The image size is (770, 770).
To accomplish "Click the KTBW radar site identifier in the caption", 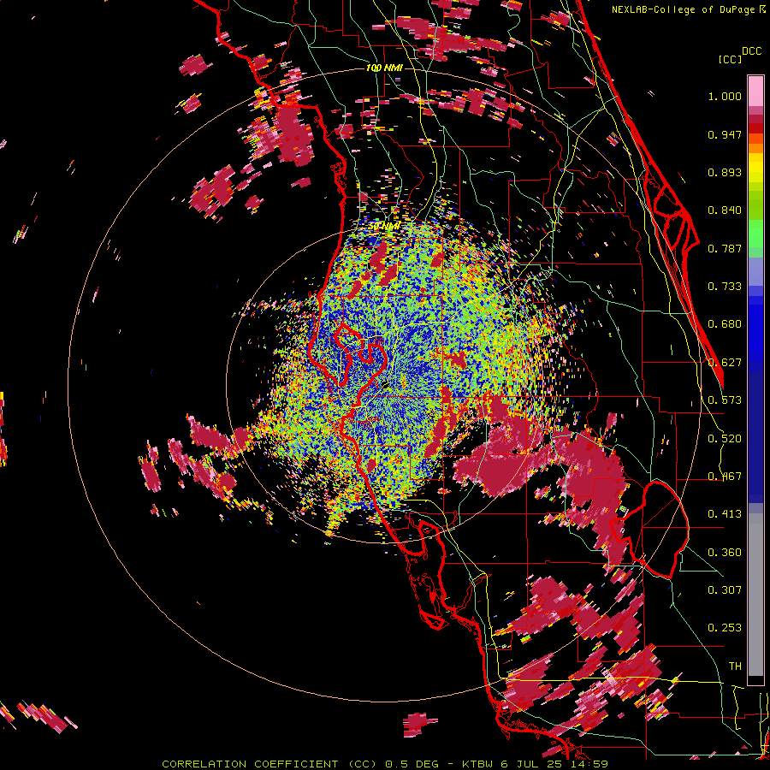I will (478, 764).
